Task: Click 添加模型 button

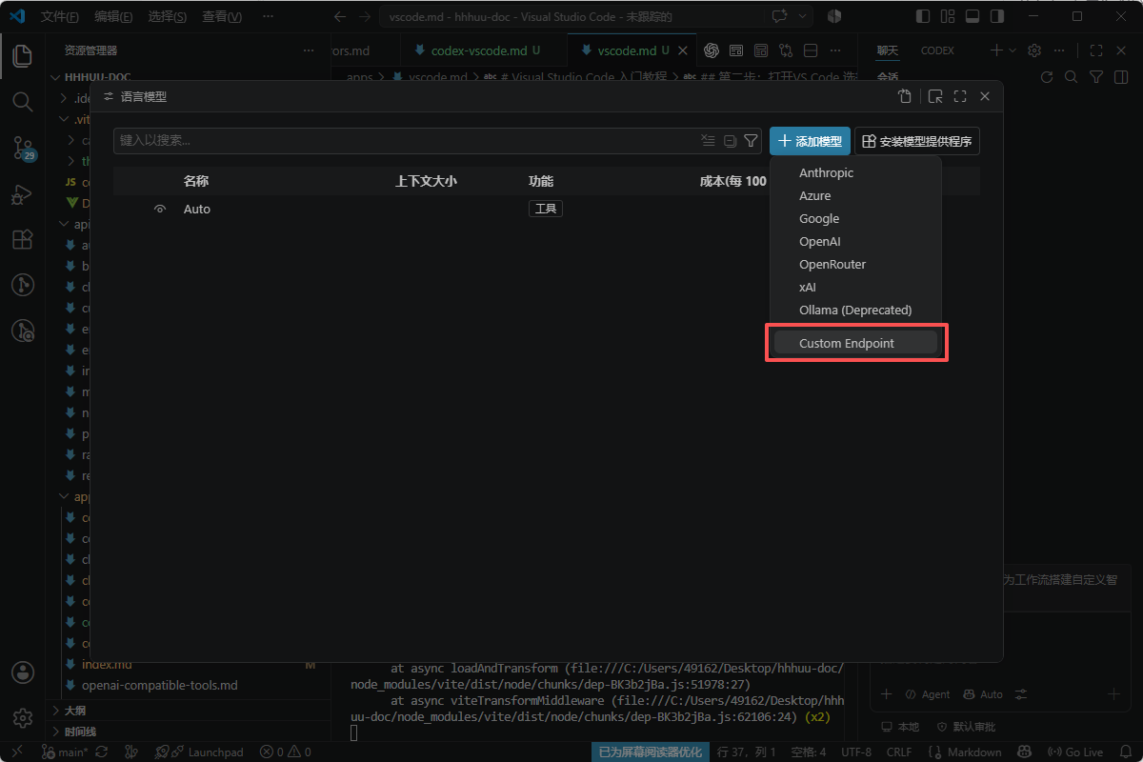Action: tap(810, 141)
